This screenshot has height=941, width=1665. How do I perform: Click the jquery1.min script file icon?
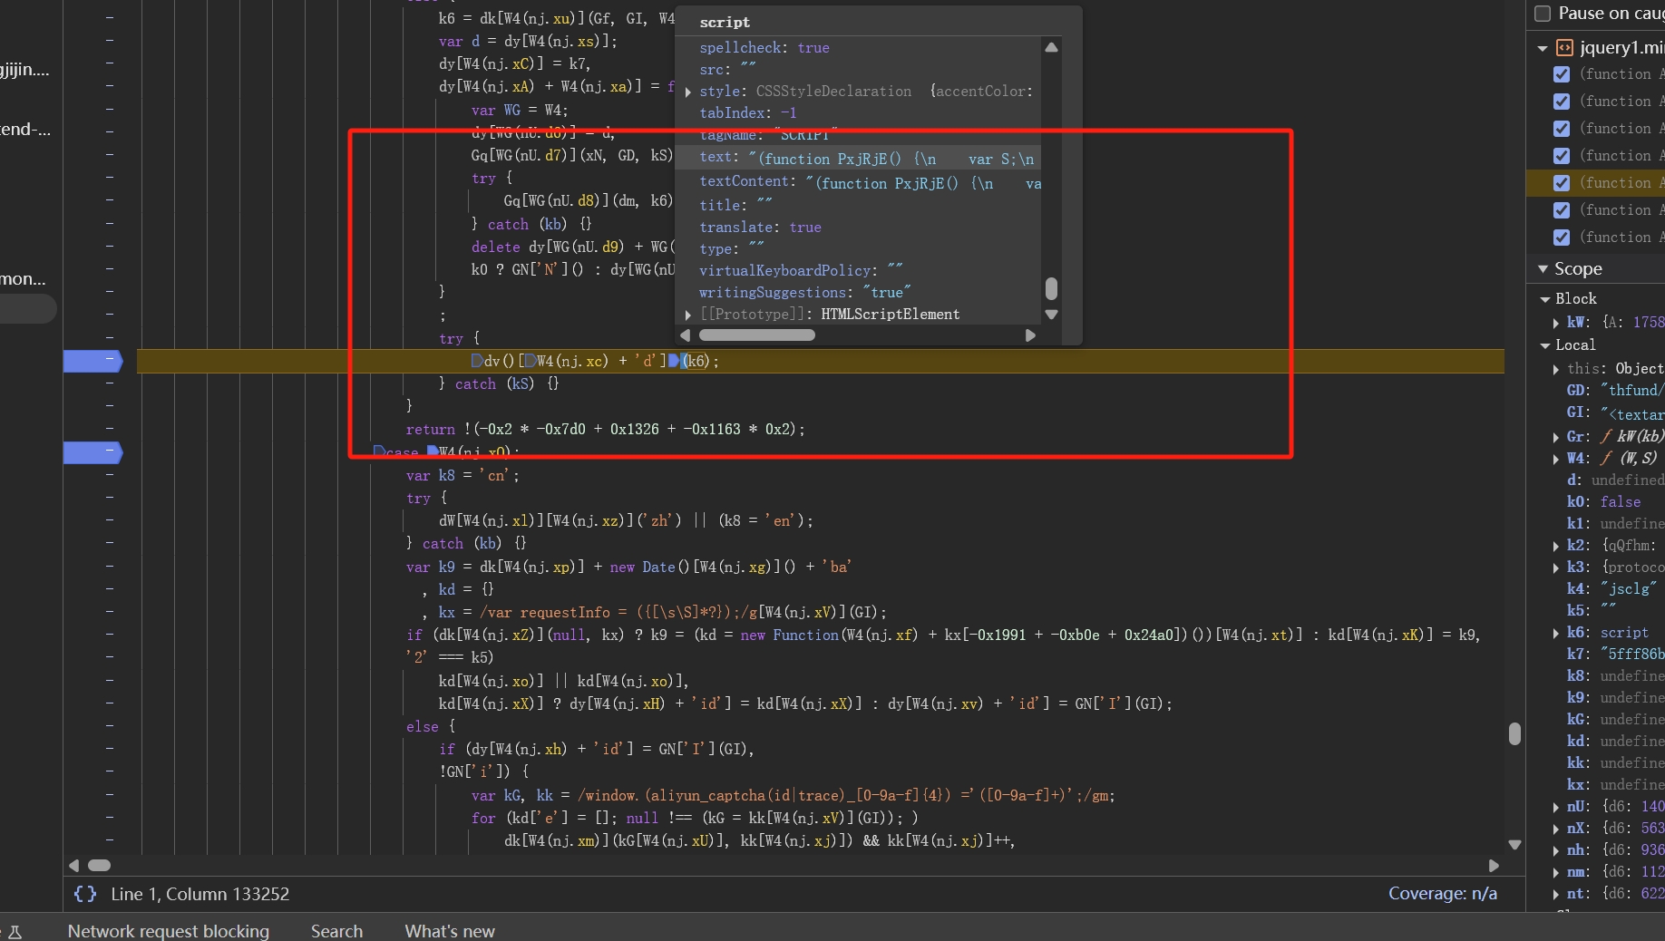click(x=1564, y=48)
